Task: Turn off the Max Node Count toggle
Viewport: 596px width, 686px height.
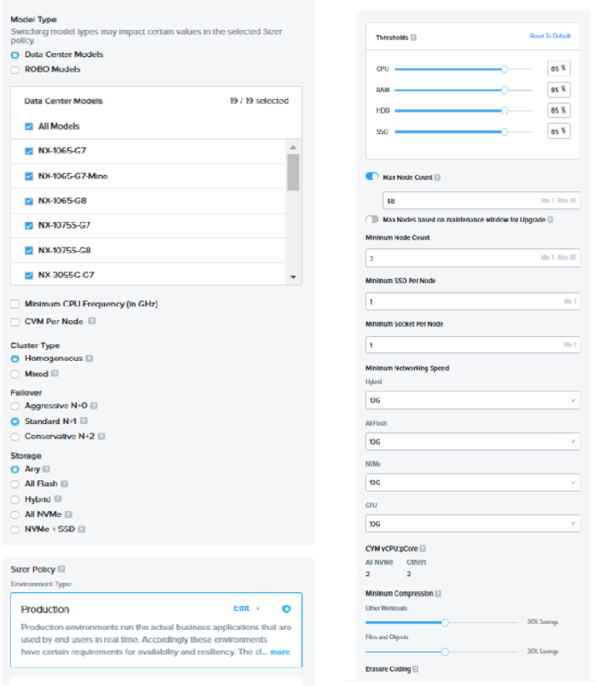Action: [372, 177]
